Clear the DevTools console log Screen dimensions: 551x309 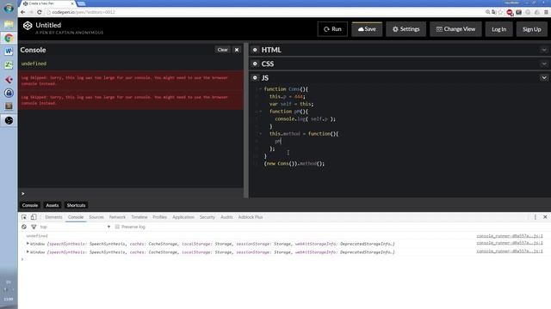[x=24, y=227]
